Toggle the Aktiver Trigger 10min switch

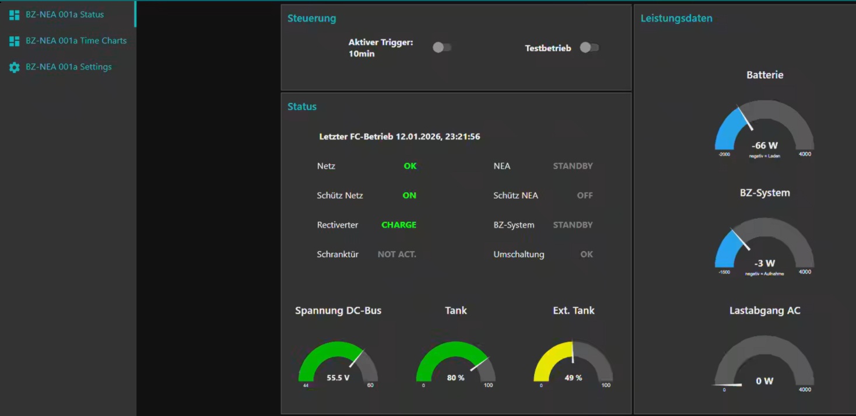pyautogui.click(x=442, y=47)
